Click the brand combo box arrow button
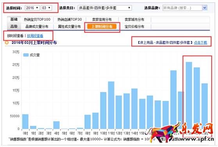 pyautogui.click(x=204, y=8)
